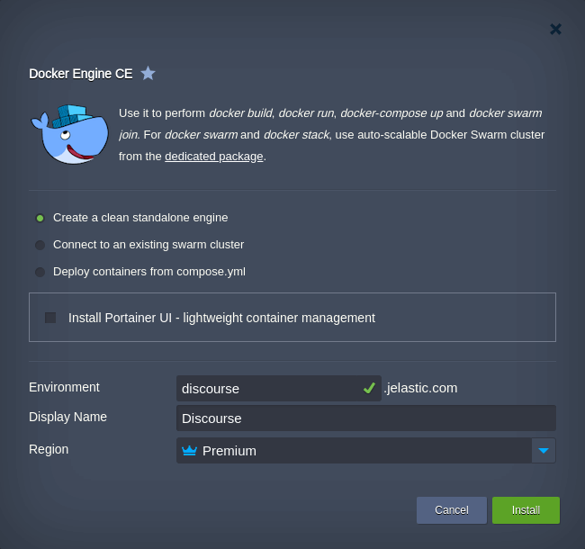Select Deploy containers from compose.yml

point(40,272)
